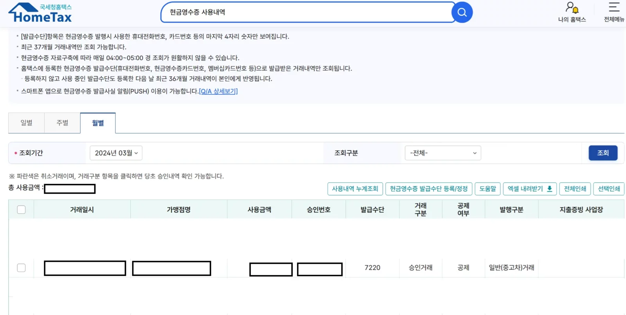Click the 공제여부 column header
Viewport: 626px width, 315px height.
click(x=464, y=209)
